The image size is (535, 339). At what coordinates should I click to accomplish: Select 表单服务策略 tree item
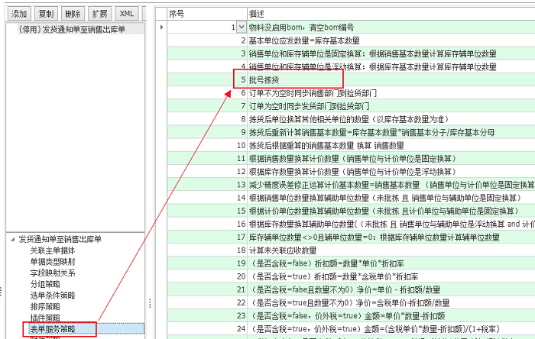pyautogui.click(x=52, y=328)
